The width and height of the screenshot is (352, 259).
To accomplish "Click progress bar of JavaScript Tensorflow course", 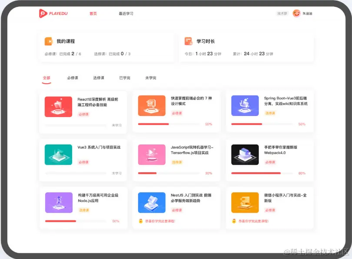I will point(169,173).
